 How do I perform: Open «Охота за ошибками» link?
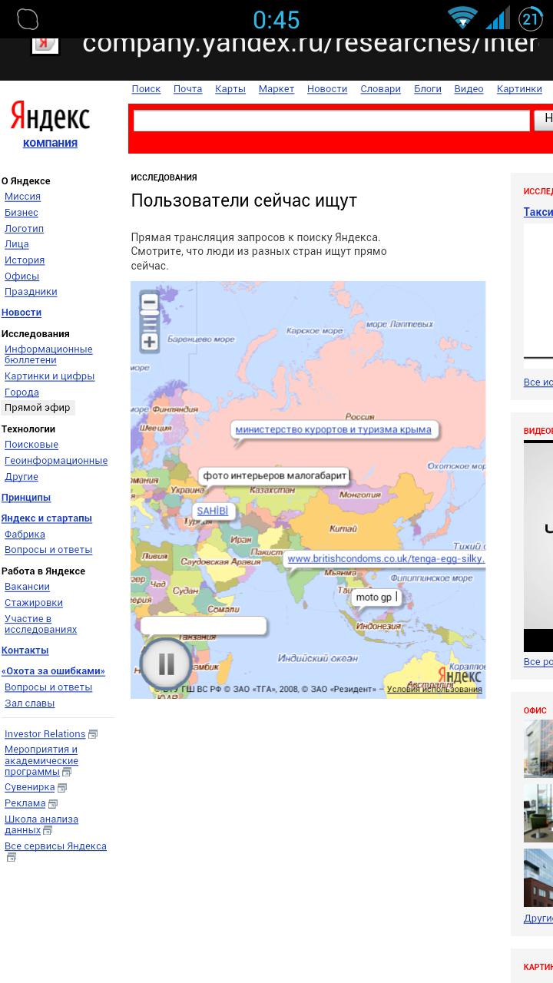click(x=53, y=671)
